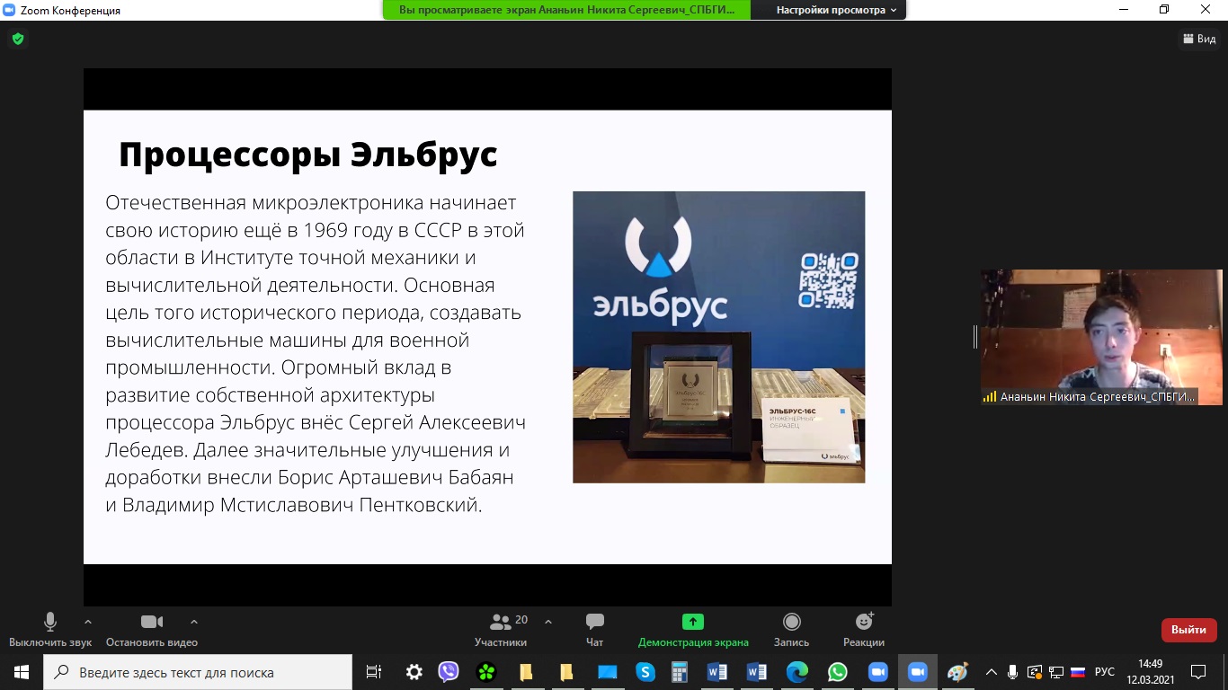Open the Windows Start menu
This screenshot has height=690, width=1228.
click(21, 672)
